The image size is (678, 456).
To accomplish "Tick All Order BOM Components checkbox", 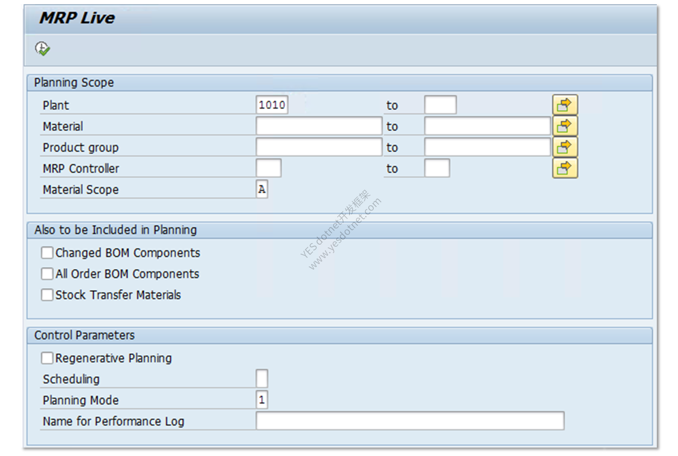I will pos(47,274).
